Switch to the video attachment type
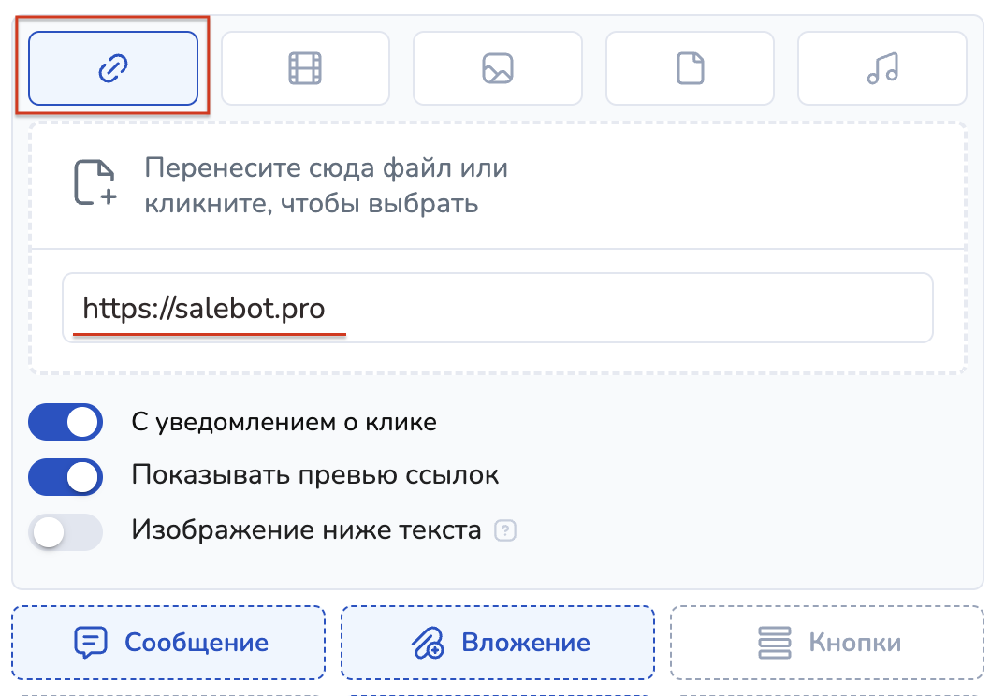1005x696 pixels. 305,68
